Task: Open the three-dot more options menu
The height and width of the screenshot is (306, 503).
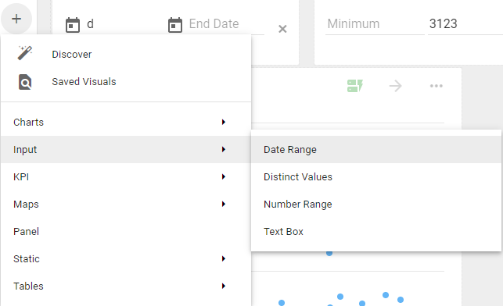Action: [437, 86]
